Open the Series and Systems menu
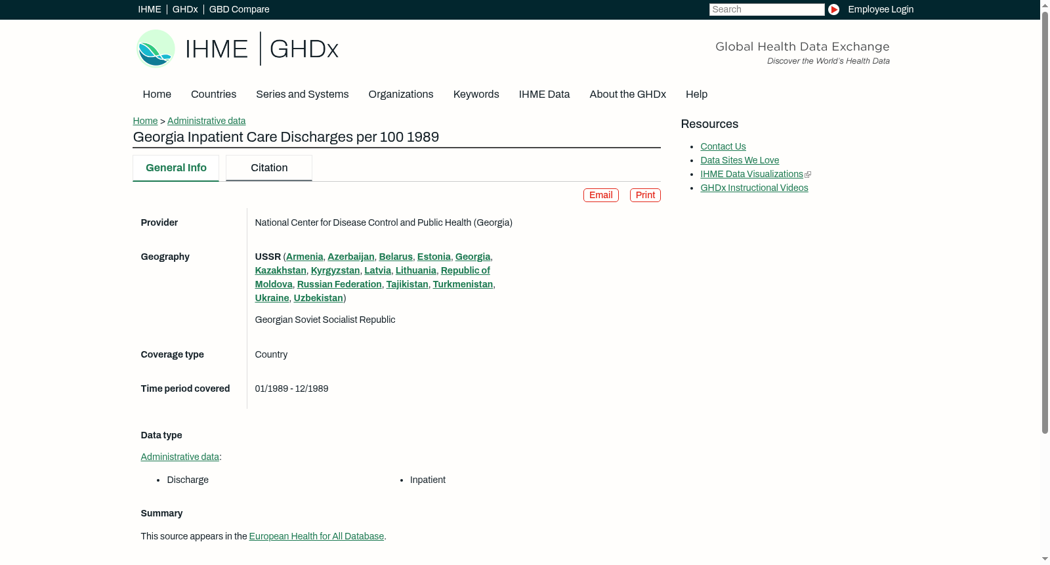 pyautogui.click(x=303, y=94)
